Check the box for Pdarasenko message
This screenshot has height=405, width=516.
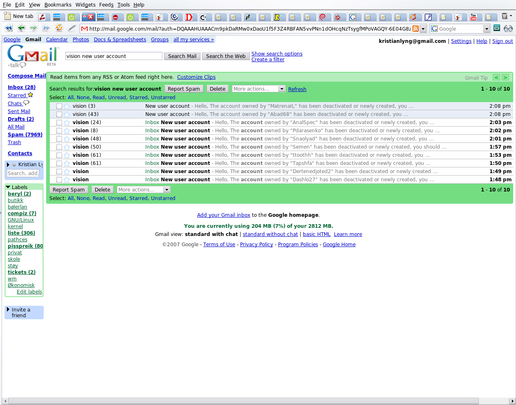[59, 131]
